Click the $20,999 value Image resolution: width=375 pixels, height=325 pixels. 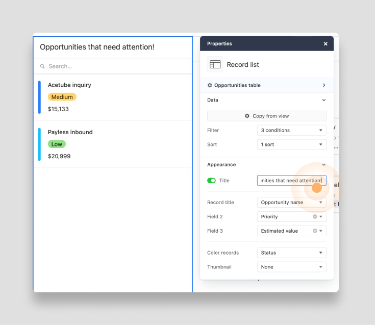pyautogui.click(x=59, y=156)
